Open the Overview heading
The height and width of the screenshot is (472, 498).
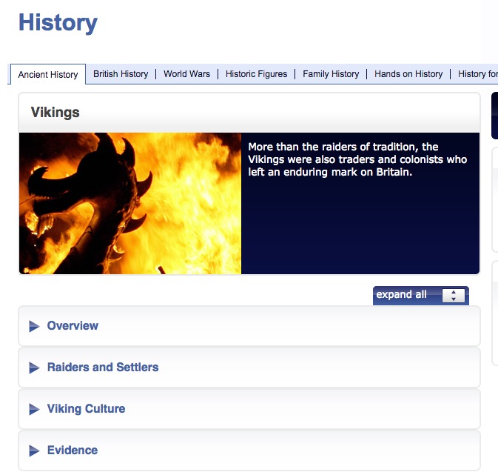point(73,326)
